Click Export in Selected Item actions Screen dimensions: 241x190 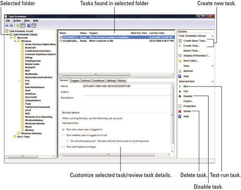pyautogui.click(x=188, y=101)
